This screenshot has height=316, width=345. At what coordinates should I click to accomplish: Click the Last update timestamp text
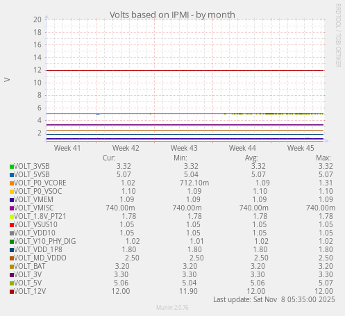(x=274, y=300)
